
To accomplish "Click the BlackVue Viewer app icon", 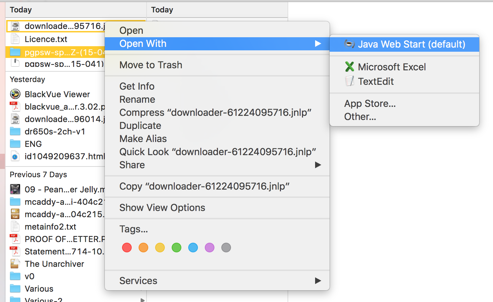I will tap(15, 94).
